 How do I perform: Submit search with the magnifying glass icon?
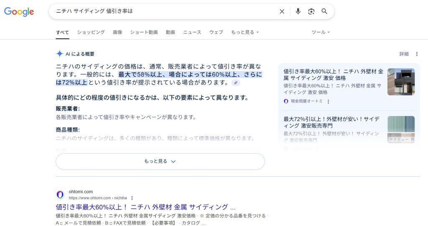pyautogui.click(x=324, y=11)
